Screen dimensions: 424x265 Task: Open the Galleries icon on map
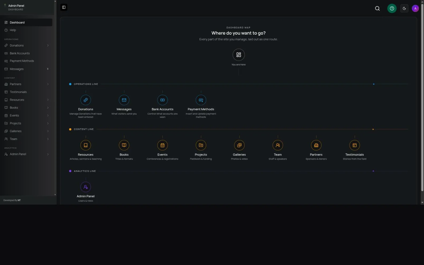(x=239, y=145)
